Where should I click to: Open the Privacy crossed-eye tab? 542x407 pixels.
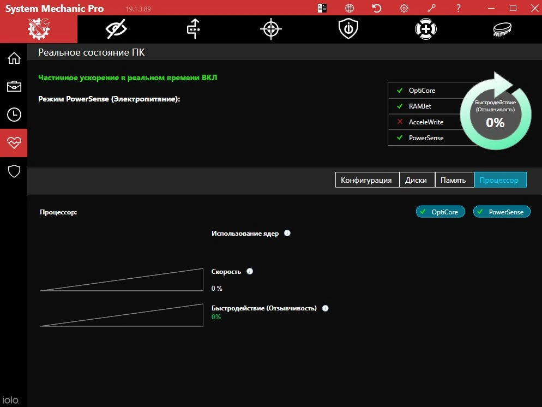click(116, 29)
